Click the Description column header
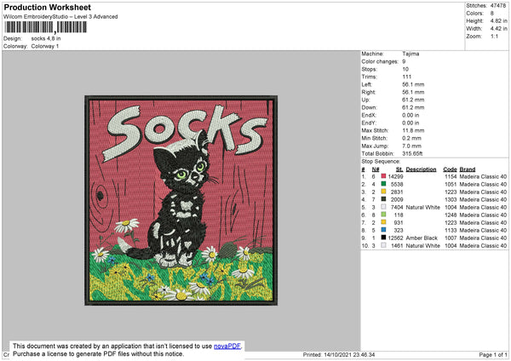Image resolution: width=511 pixels, height=361 pixels. 422,169
